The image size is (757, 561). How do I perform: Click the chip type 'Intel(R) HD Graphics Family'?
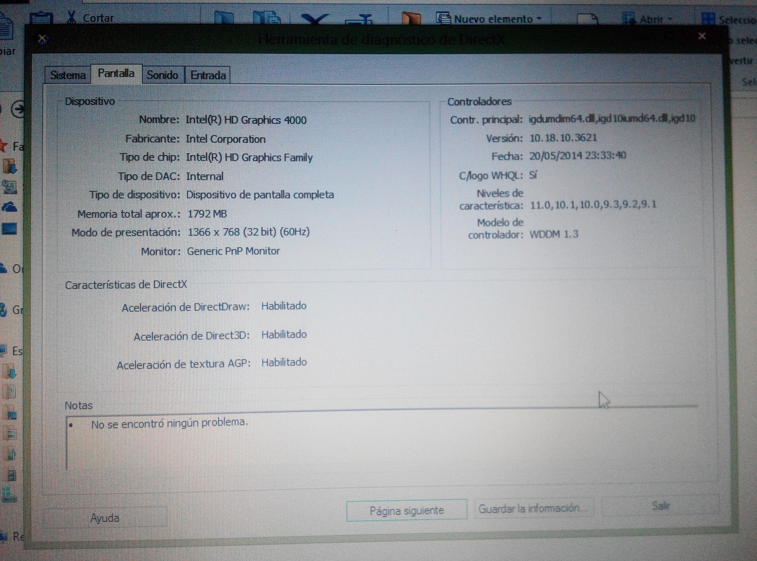coord(249,157)
